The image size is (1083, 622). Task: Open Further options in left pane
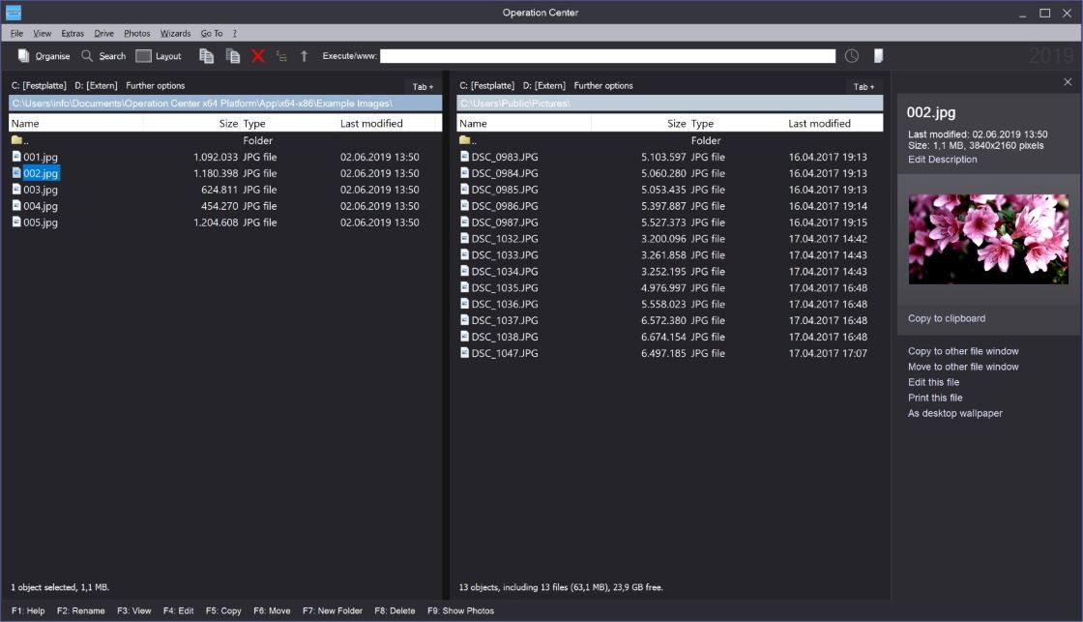point(156,86)
